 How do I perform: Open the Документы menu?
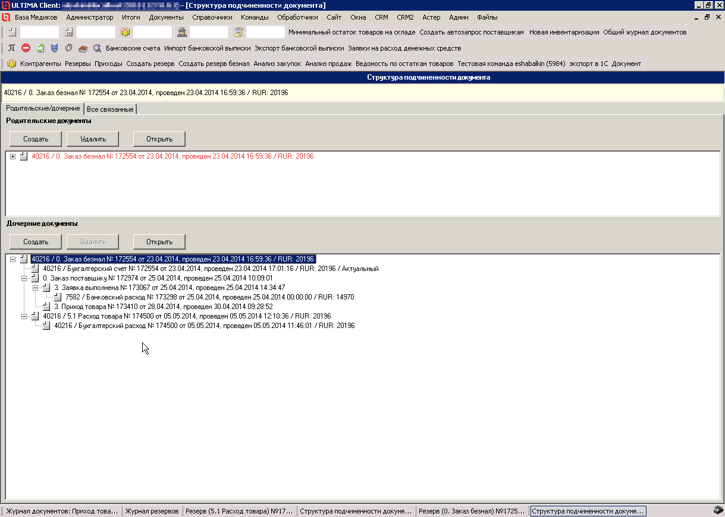(167, 17)
